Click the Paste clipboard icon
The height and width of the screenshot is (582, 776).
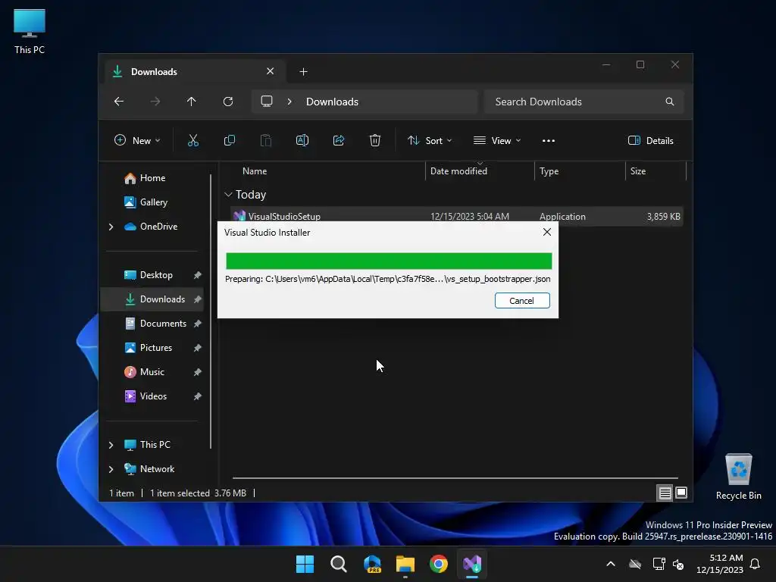pos(266,140)
